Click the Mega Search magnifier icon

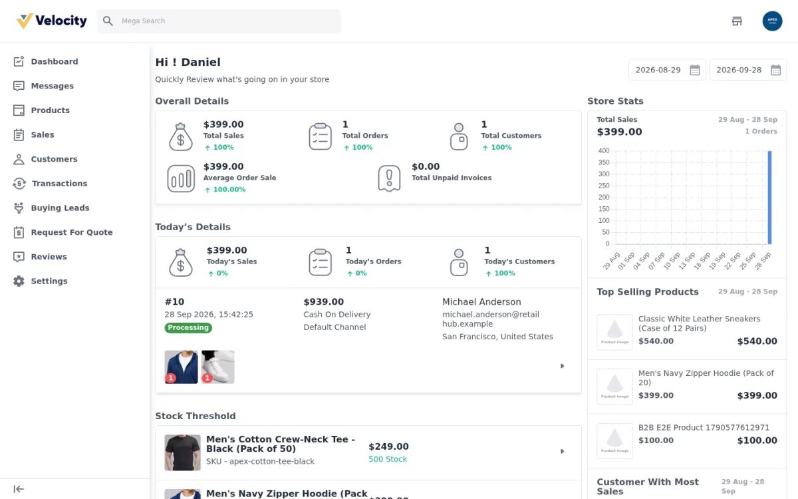click(108, 21)
